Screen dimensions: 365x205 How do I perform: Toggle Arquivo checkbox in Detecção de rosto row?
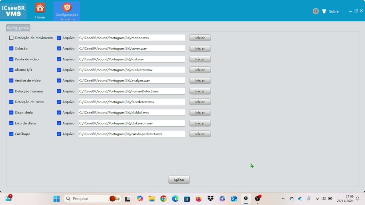(59, 102)
